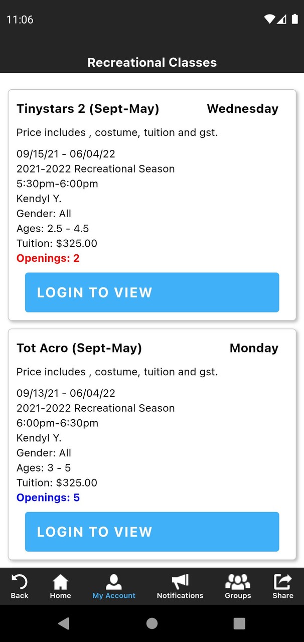Go to Home via house icon
Image resolution: width=304 pixels, height=642 pixels.
(60, 582)
